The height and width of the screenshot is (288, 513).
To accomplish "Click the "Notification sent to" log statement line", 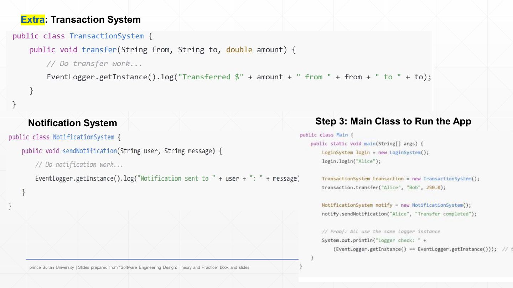I will pyautogui.click(x=167, y=178).
